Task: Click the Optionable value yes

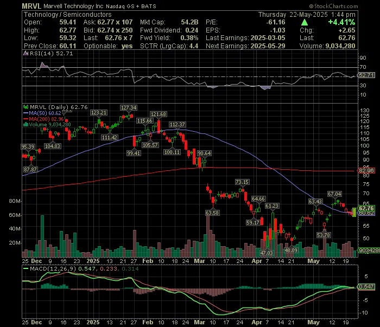Action: tap(127, 46)
